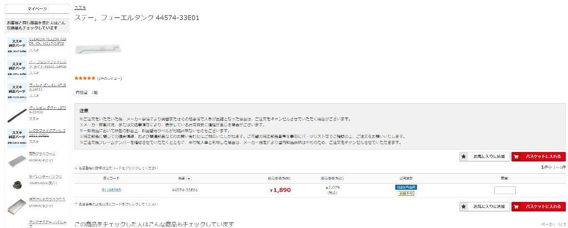
Task: Open the black cushion damper product thumbnail
Action: click(x=17, y=115)
